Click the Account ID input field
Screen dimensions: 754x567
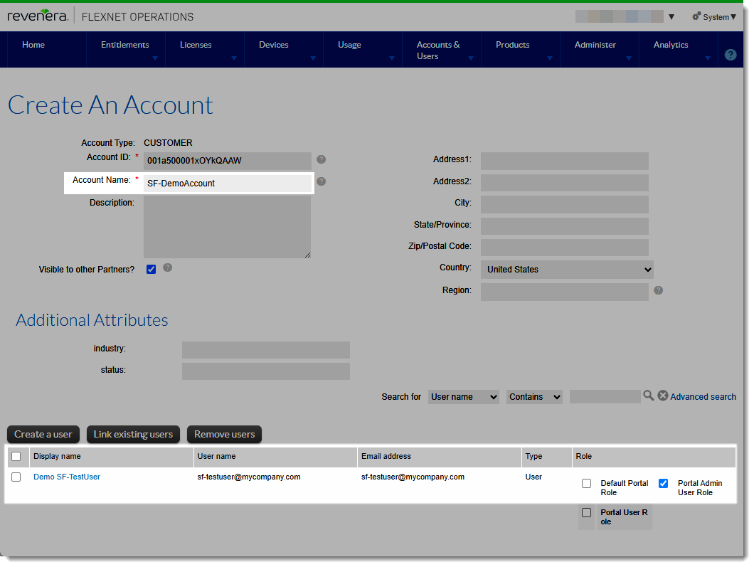click(228, 161)
